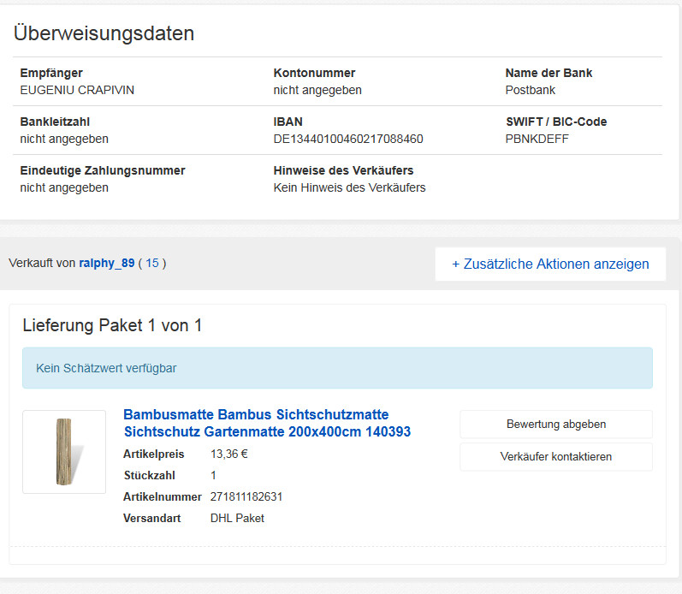Click the item number 271811182631

click(x=246, y=496)
